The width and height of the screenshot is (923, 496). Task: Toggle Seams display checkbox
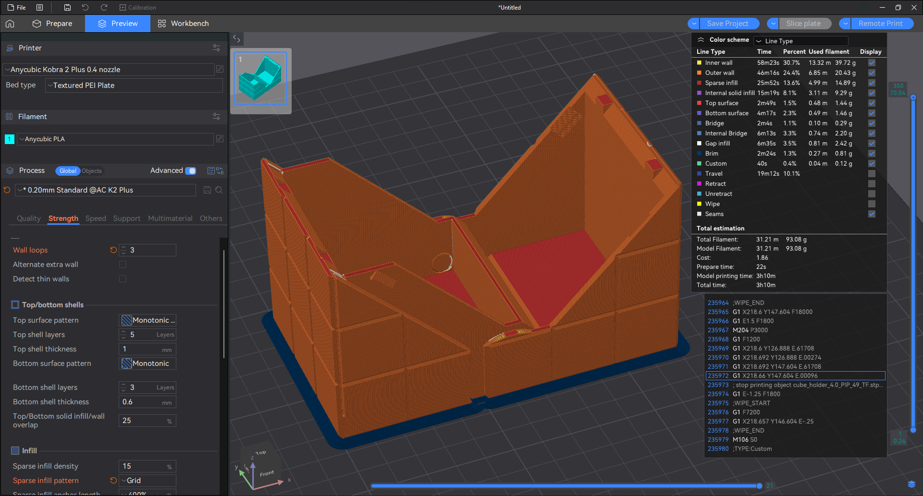(x=872, y=214)
